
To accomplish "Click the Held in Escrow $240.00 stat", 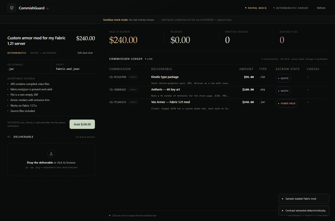I will tap(123, 40).
